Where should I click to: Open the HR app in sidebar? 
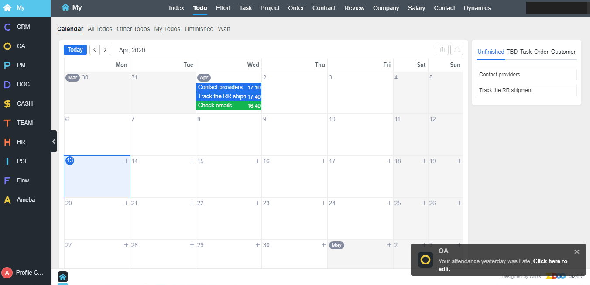pos(25,142)
